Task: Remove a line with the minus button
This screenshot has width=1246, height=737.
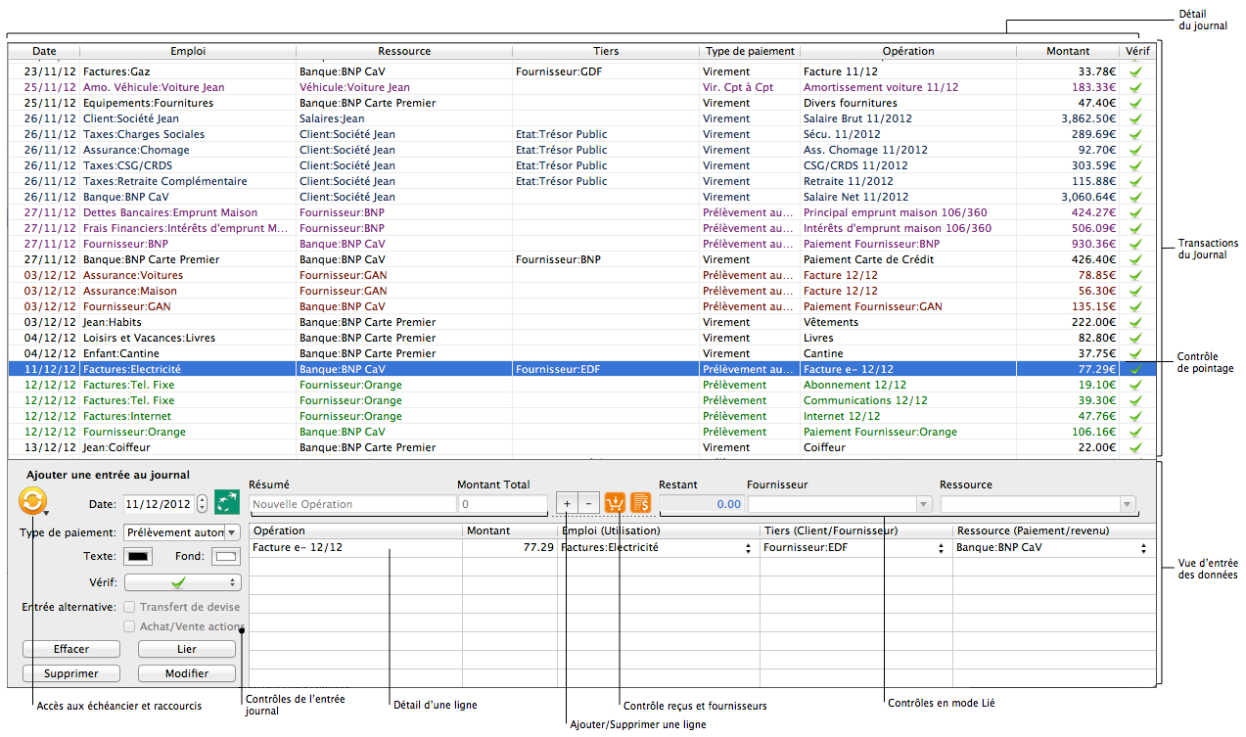Action: (587, 503)
